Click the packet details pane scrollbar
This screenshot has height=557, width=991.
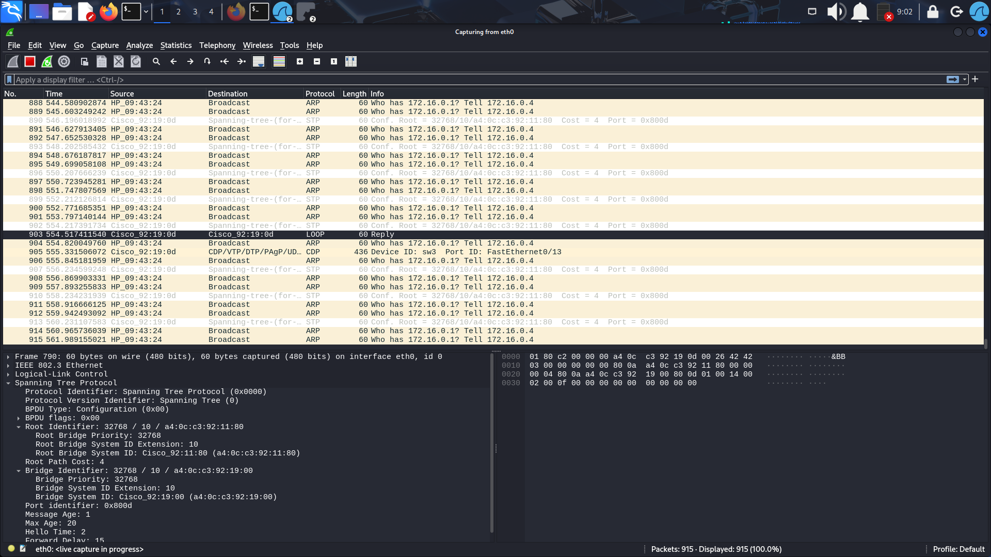[x=491, y=444]
